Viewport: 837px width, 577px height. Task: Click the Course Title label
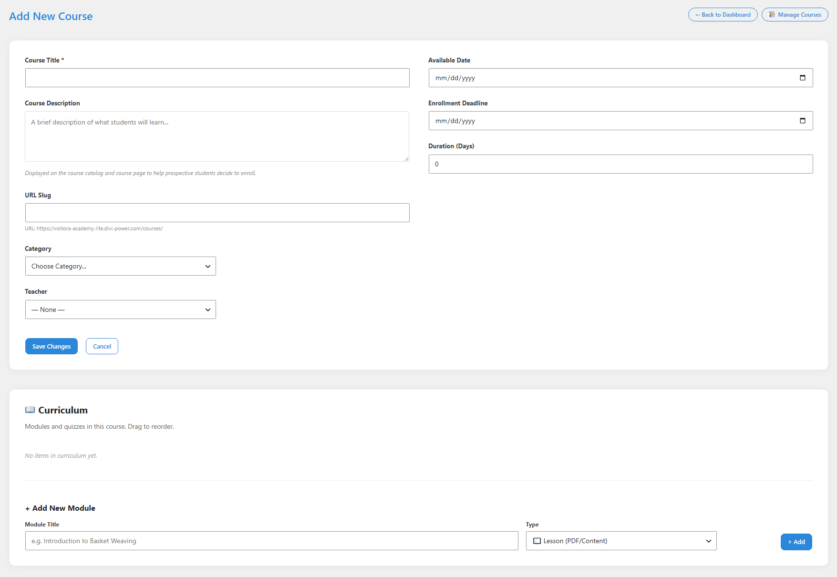pyautogui.click(x=44, y=60)
